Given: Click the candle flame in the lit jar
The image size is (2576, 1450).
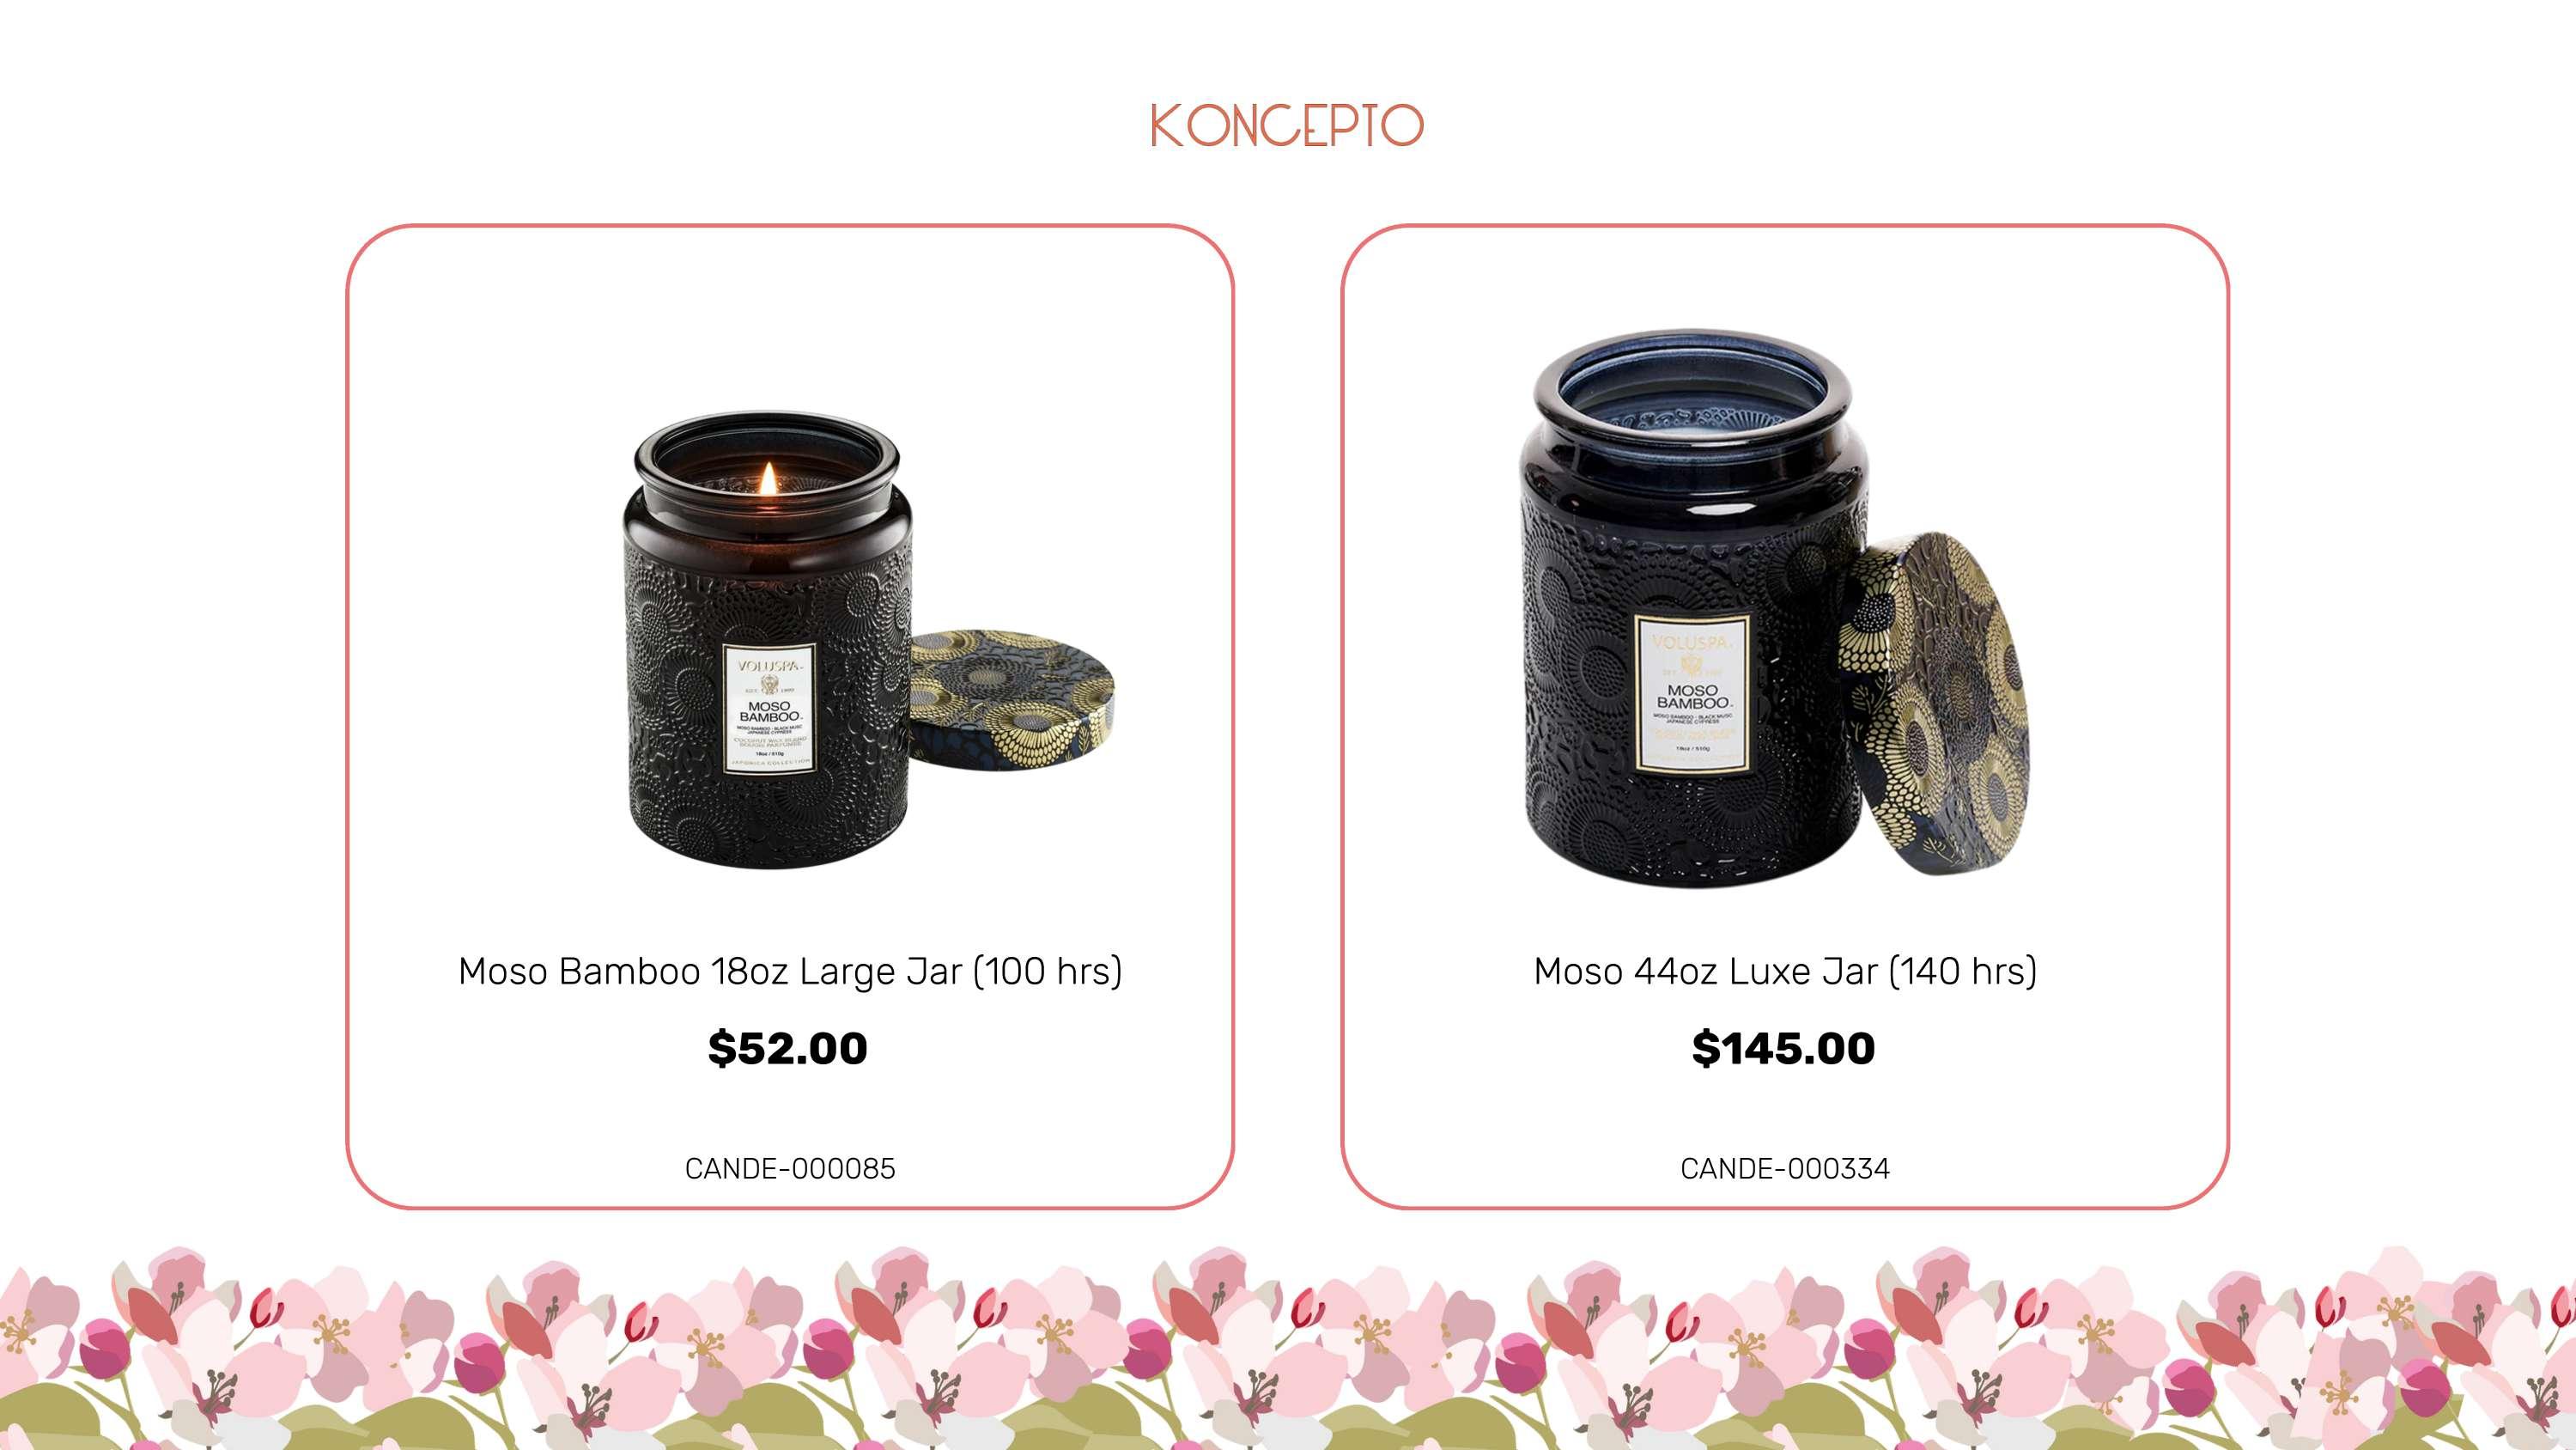Looking at the screenshot, I should [767, 478].
